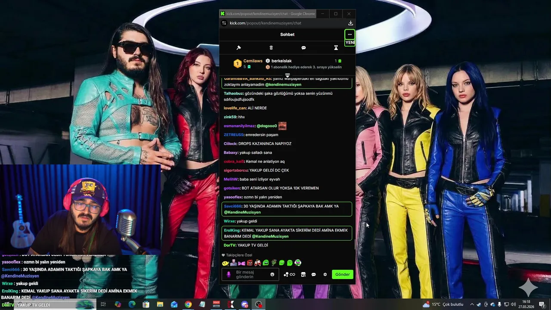Viewport: 551px width, 310px height.
Task: Select the green grinning emote
Action: [282, 263]
